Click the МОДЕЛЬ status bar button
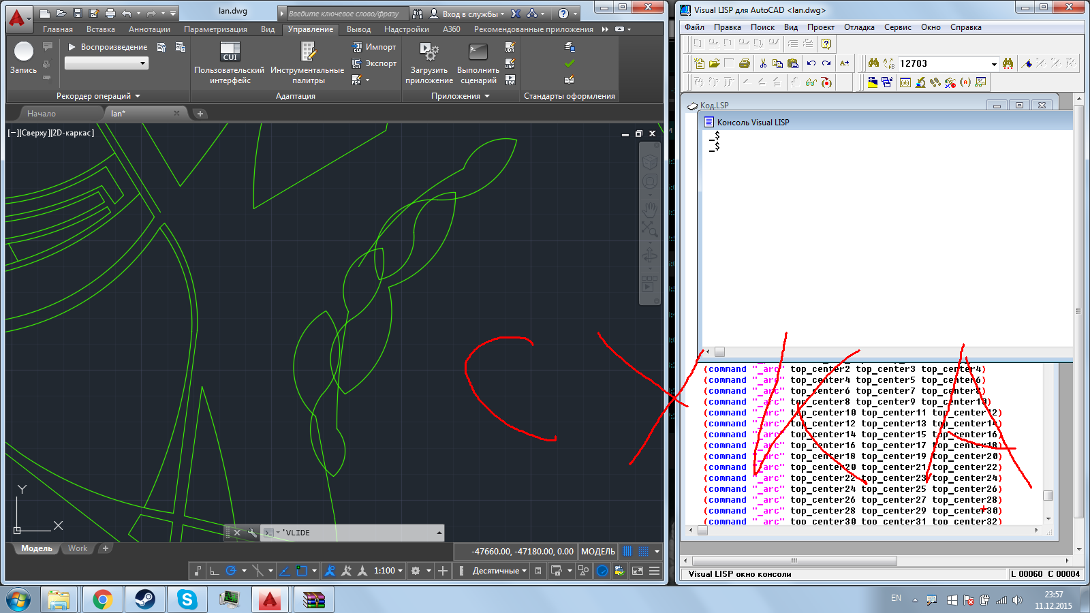Image resolution: width=1090 pixels, height=613 pixels. pyautogui.click(x=598, y=551)
